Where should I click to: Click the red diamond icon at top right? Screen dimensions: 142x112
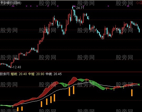[x=138, y=3]
